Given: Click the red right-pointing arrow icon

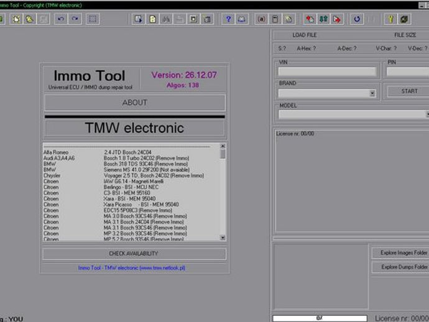Looking at the screenshot, I should click(x=337, y=19).
